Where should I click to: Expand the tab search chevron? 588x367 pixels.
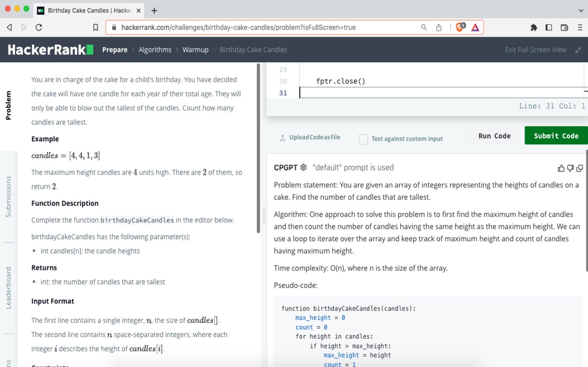coord(581,10)
